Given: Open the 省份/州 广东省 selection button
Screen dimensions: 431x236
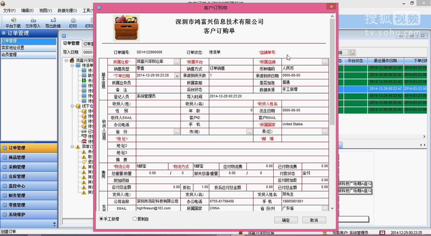Looking at the screenshot, I should 325,208.
